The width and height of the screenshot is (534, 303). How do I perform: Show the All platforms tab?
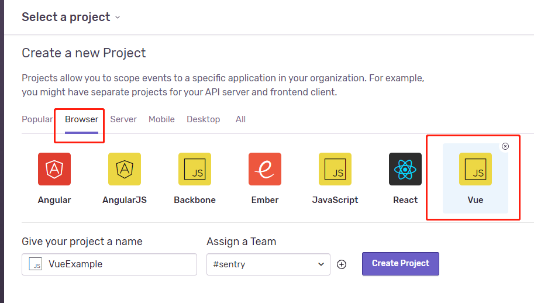[240, 119]
